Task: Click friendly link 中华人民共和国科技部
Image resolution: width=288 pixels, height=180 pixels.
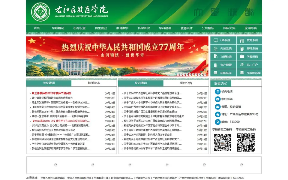Action: pyautogui.click(x=79, y=178)
